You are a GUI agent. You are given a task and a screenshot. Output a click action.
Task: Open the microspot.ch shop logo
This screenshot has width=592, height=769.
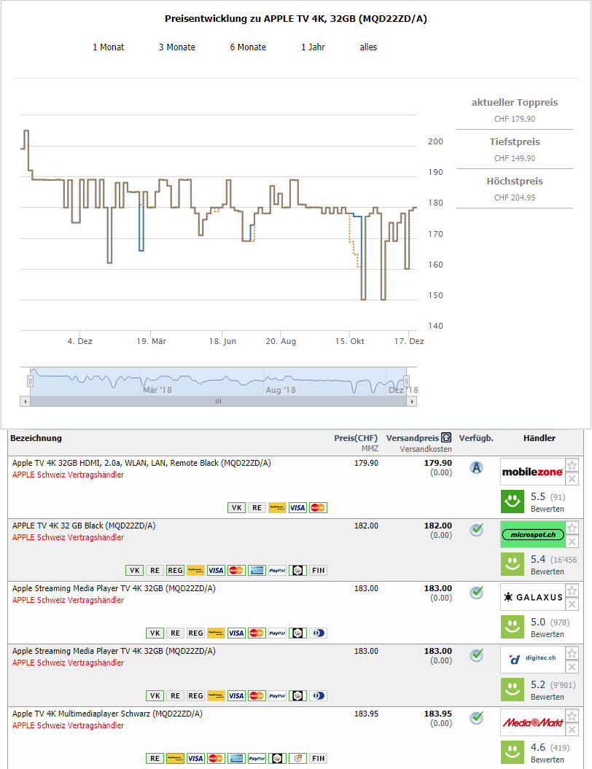[x=532, y=534]
